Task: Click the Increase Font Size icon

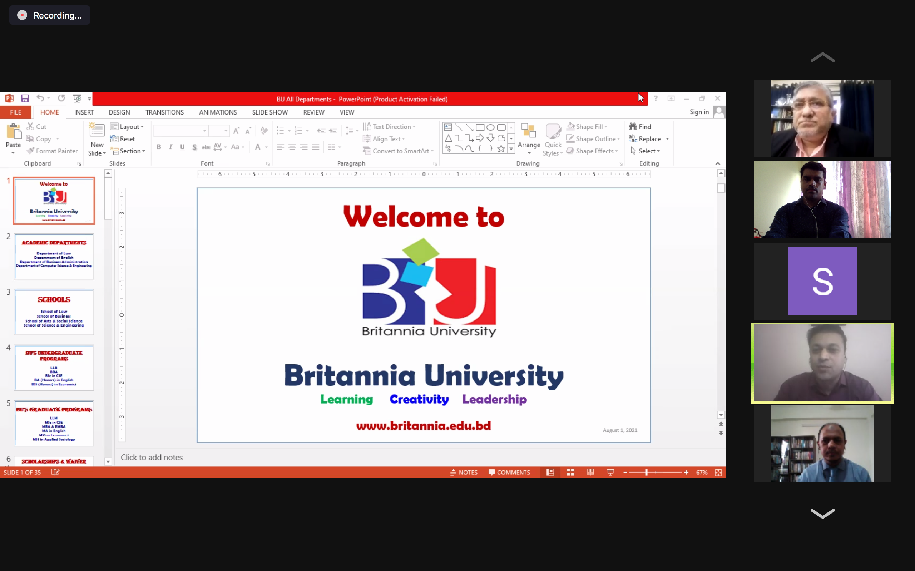Action: (236, 131)
